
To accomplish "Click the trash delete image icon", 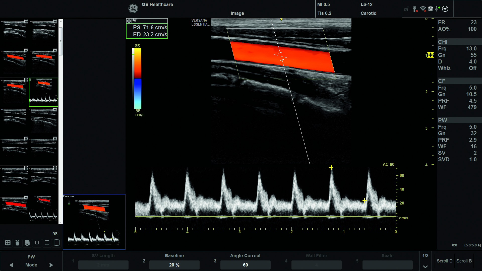I will click(x=17, y=243).
